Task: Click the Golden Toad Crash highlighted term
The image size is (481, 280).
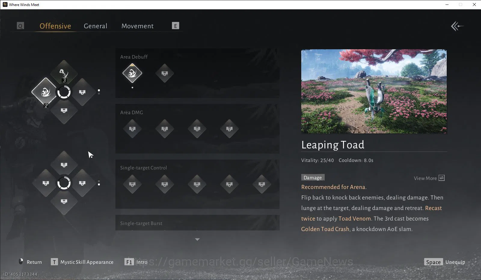Action: pos(325,229)
